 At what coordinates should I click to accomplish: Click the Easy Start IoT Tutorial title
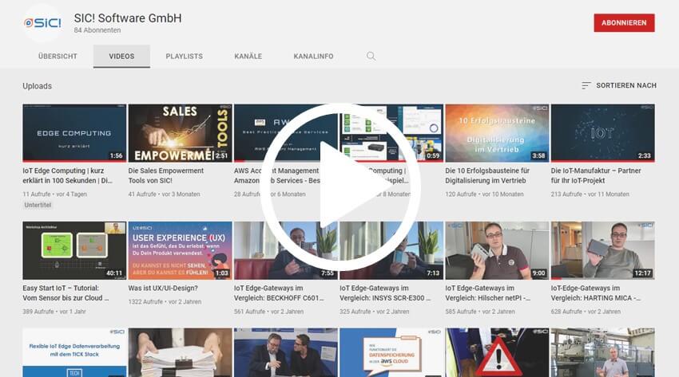[66, 293]
